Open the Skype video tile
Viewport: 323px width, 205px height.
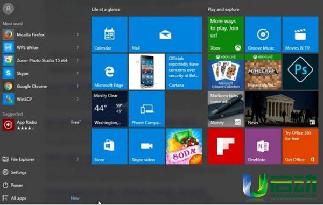point(146,146)
